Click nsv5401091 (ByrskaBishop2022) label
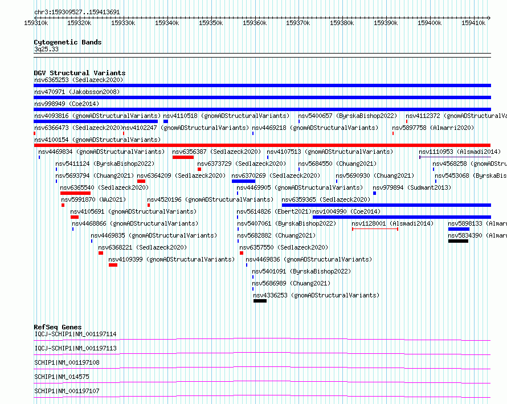The height and width of the screenshot is (404, 507). coord(301,271)
